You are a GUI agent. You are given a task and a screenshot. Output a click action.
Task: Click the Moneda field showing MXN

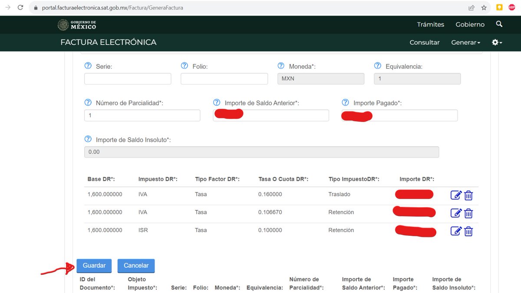pyautogui.click(x=321, y=78)
